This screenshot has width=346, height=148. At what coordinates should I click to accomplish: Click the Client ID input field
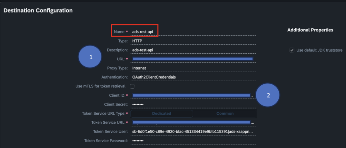click(191, 95)
